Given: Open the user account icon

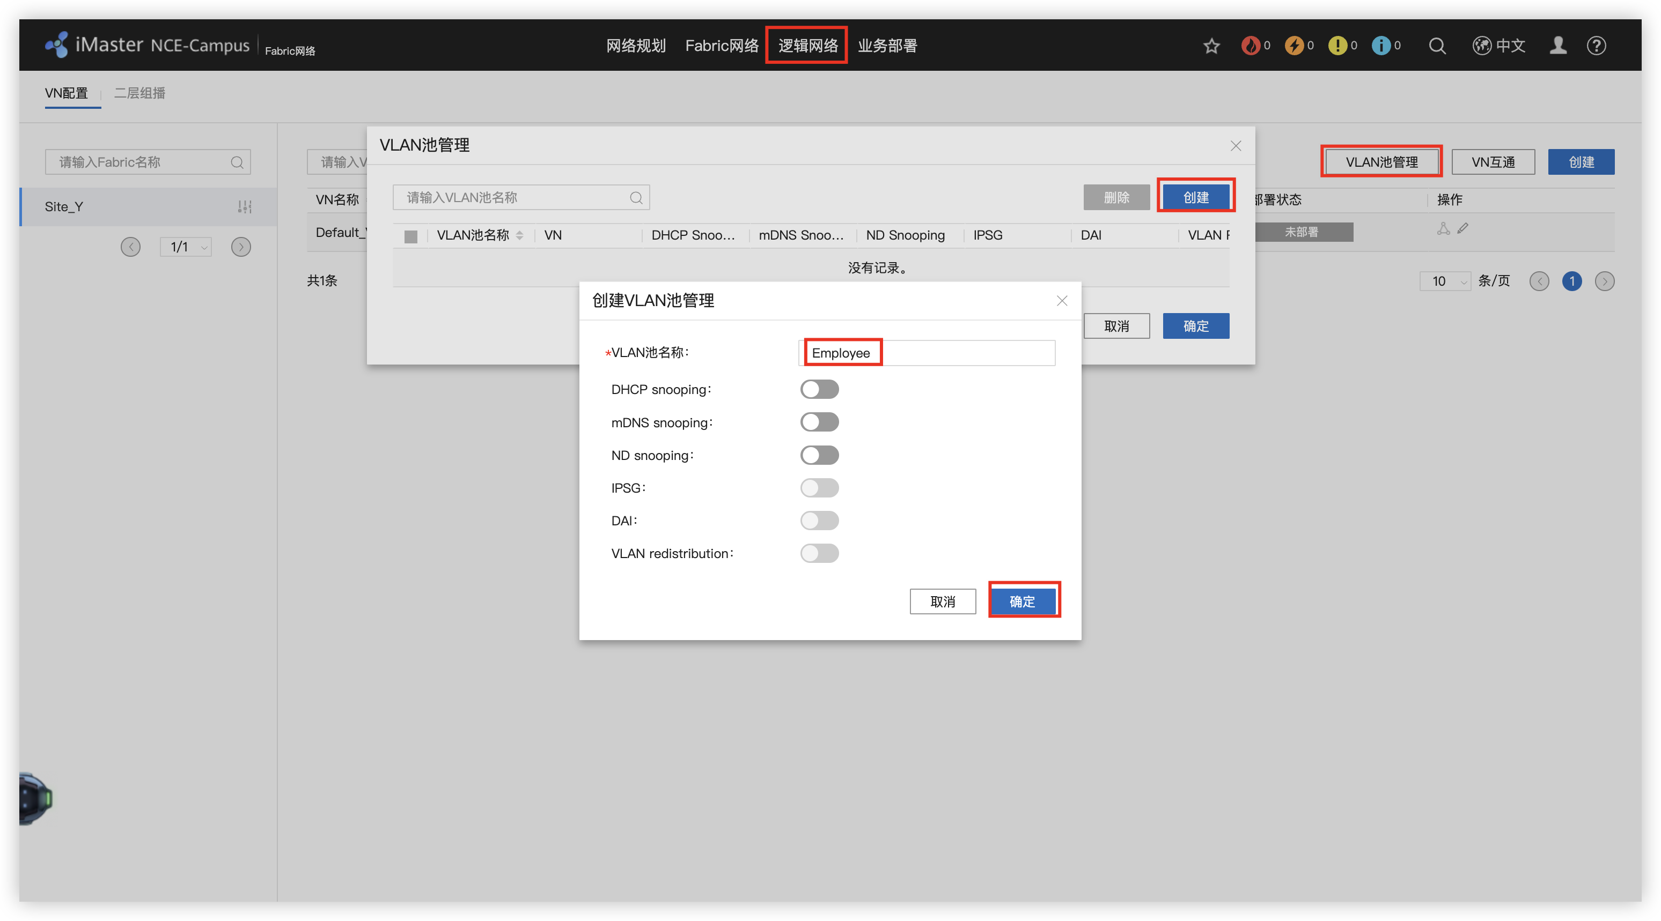Looking at the screenshot, I should [x=1558, y=46].
